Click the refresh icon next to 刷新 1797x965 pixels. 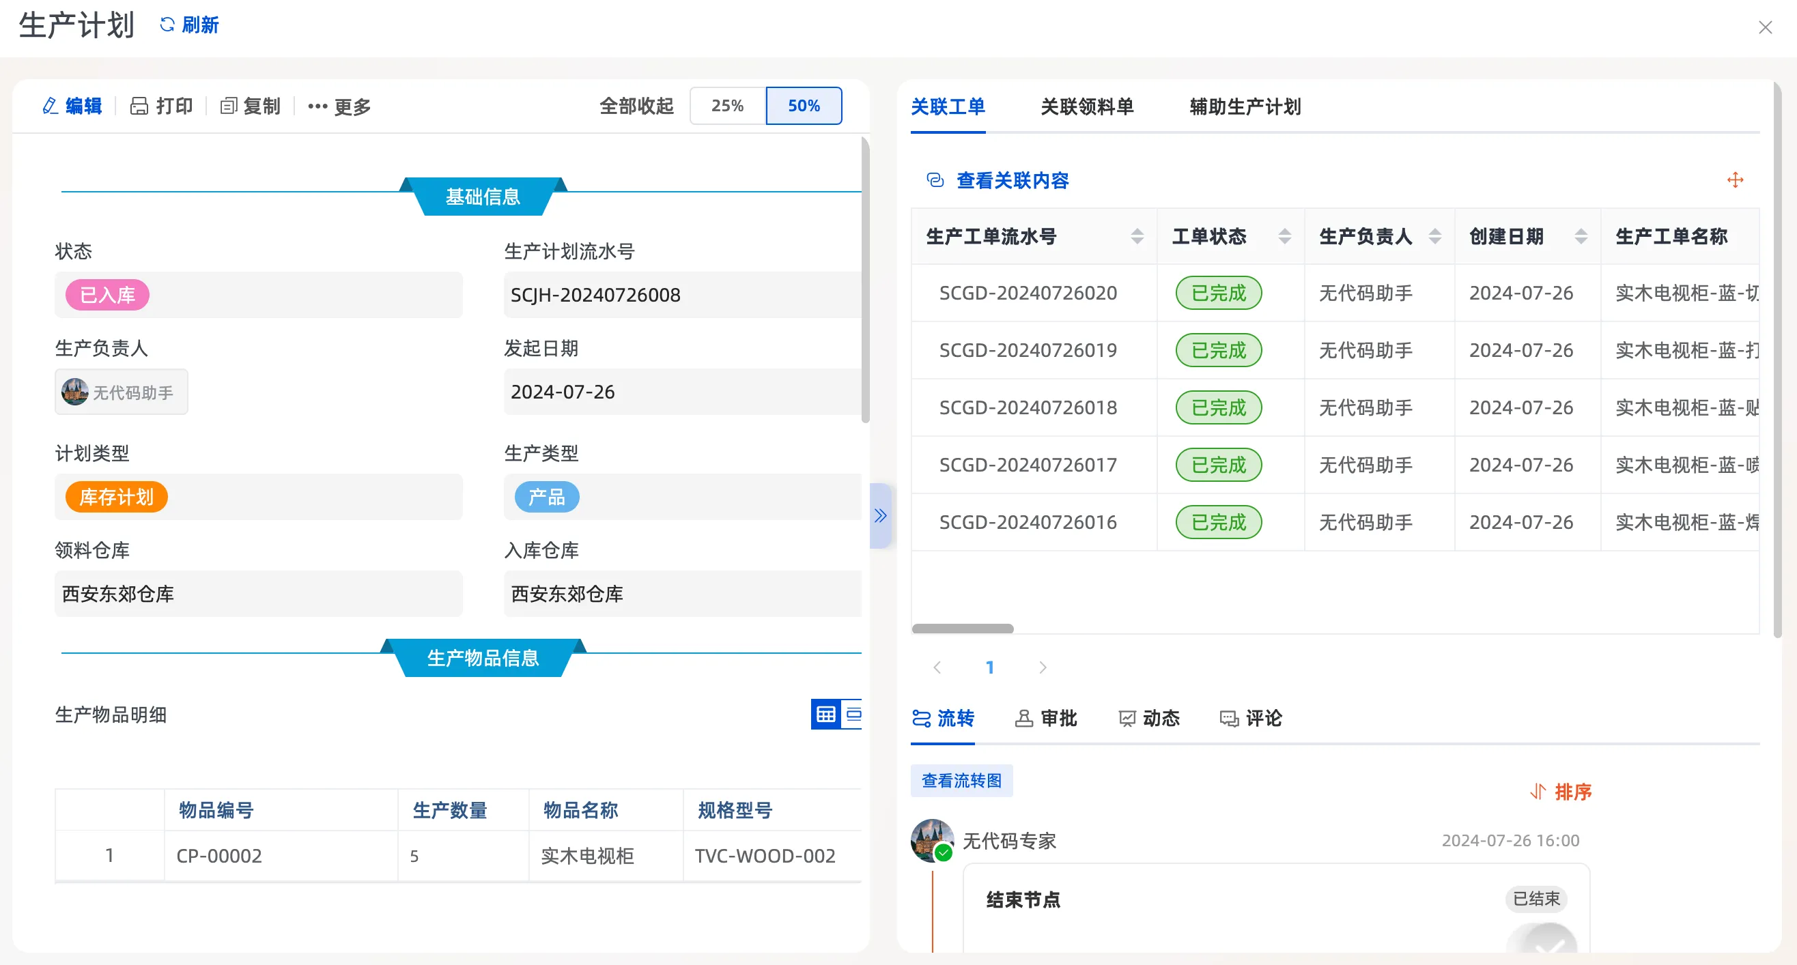click(167, 25)
